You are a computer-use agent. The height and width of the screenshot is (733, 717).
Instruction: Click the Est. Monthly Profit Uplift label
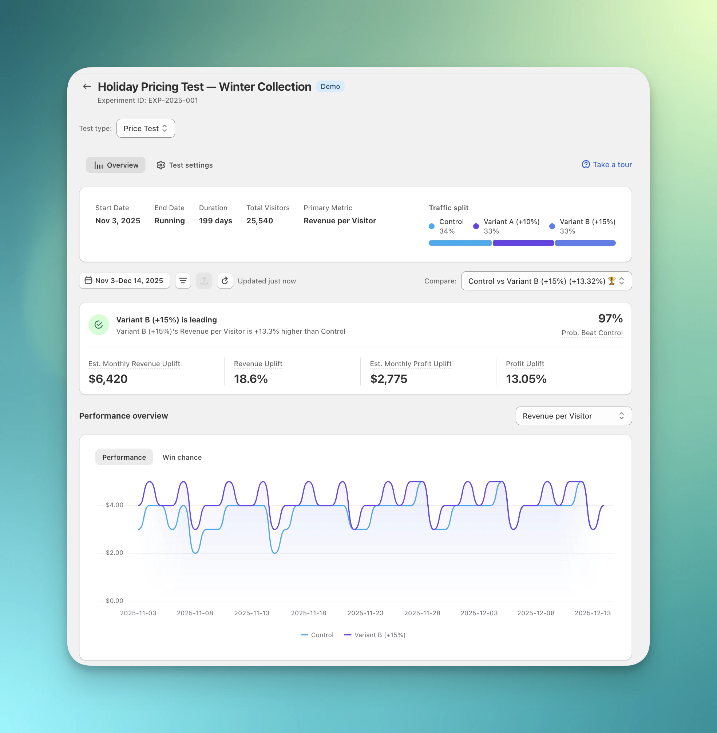411,364
